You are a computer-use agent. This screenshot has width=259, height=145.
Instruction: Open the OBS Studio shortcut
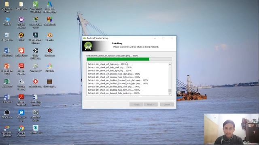click(x=7, y=114)
